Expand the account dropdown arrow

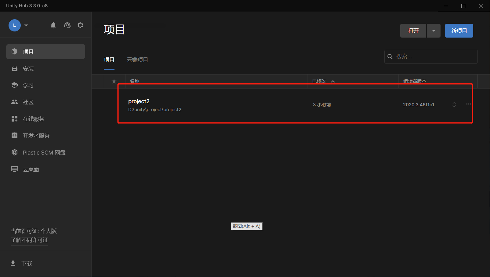26,25
